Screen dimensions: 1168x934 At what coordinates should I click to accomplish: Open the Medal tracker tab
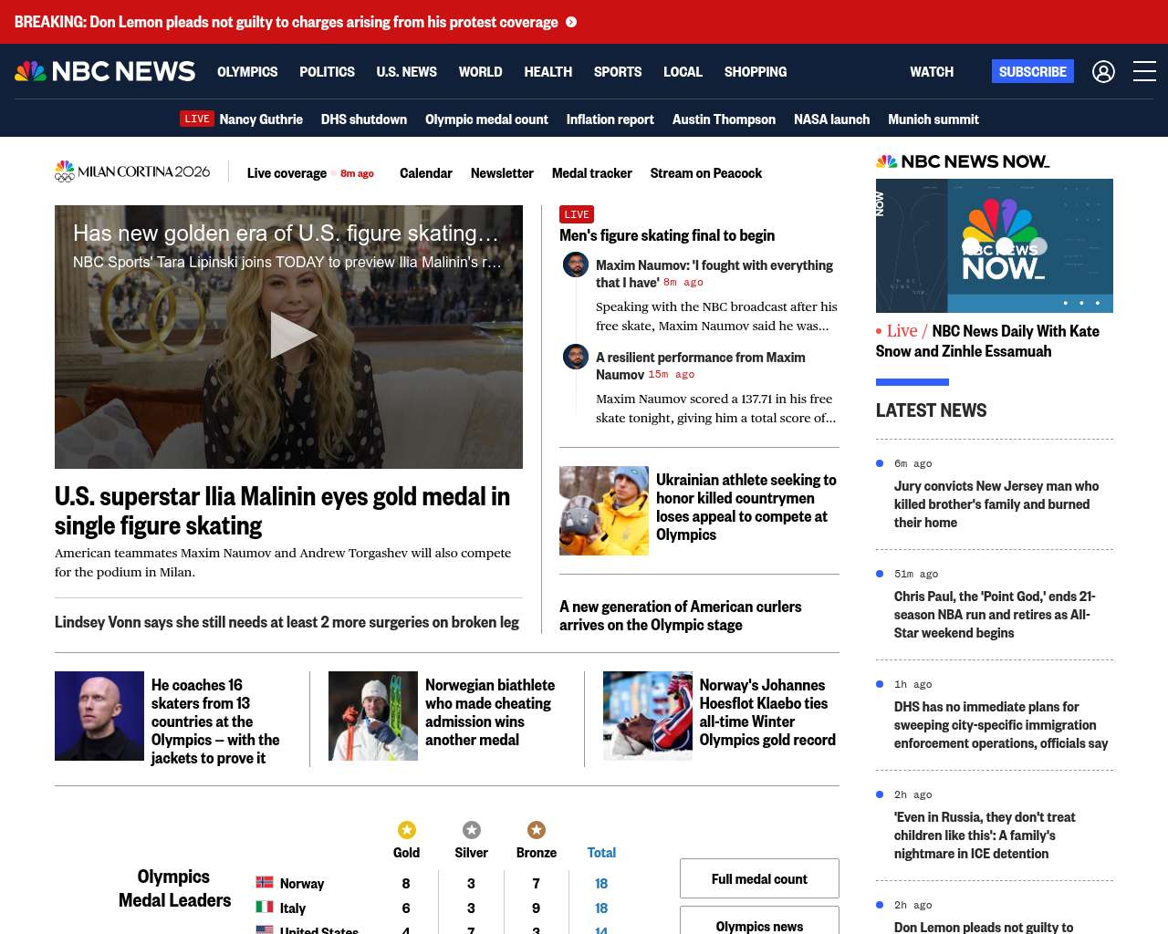[x=591, y=172]
